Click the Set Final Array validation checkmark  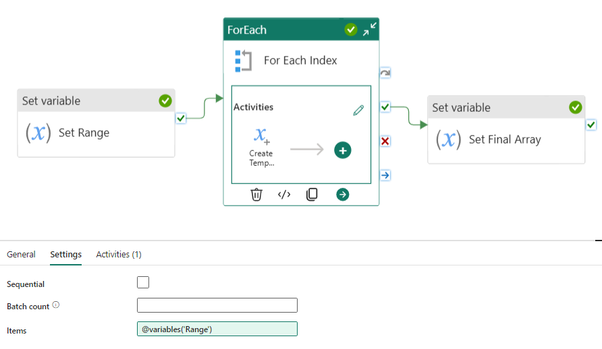[575, 107]
